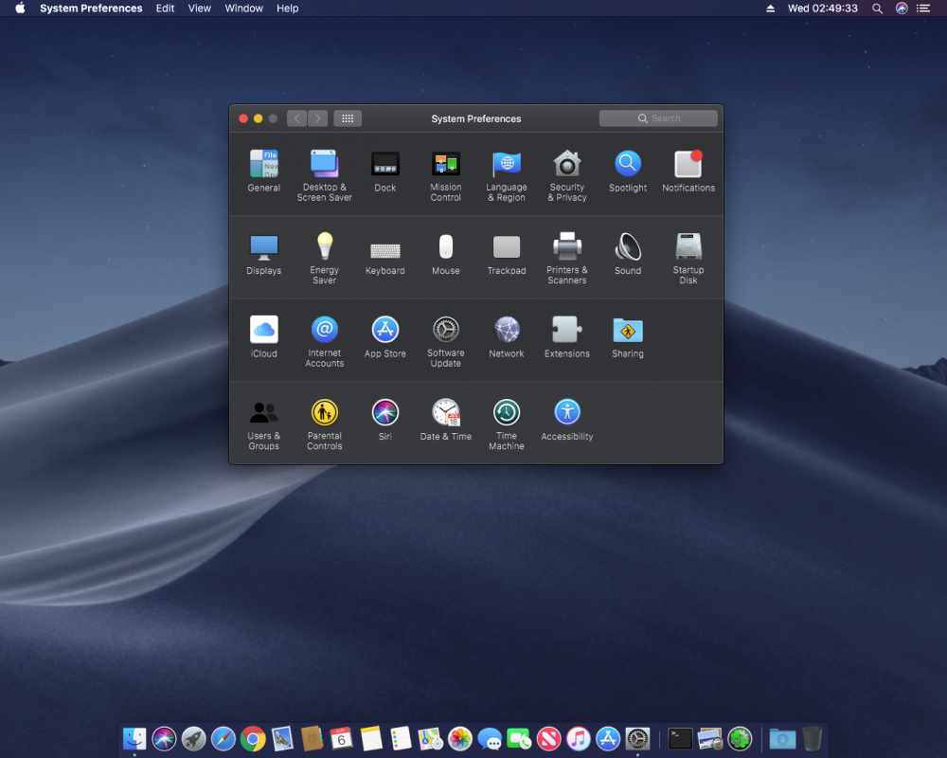Open the Siri preference pane
Image resolution: width=947 pixels, height=758 pixels.
click(x=385, y=420)
